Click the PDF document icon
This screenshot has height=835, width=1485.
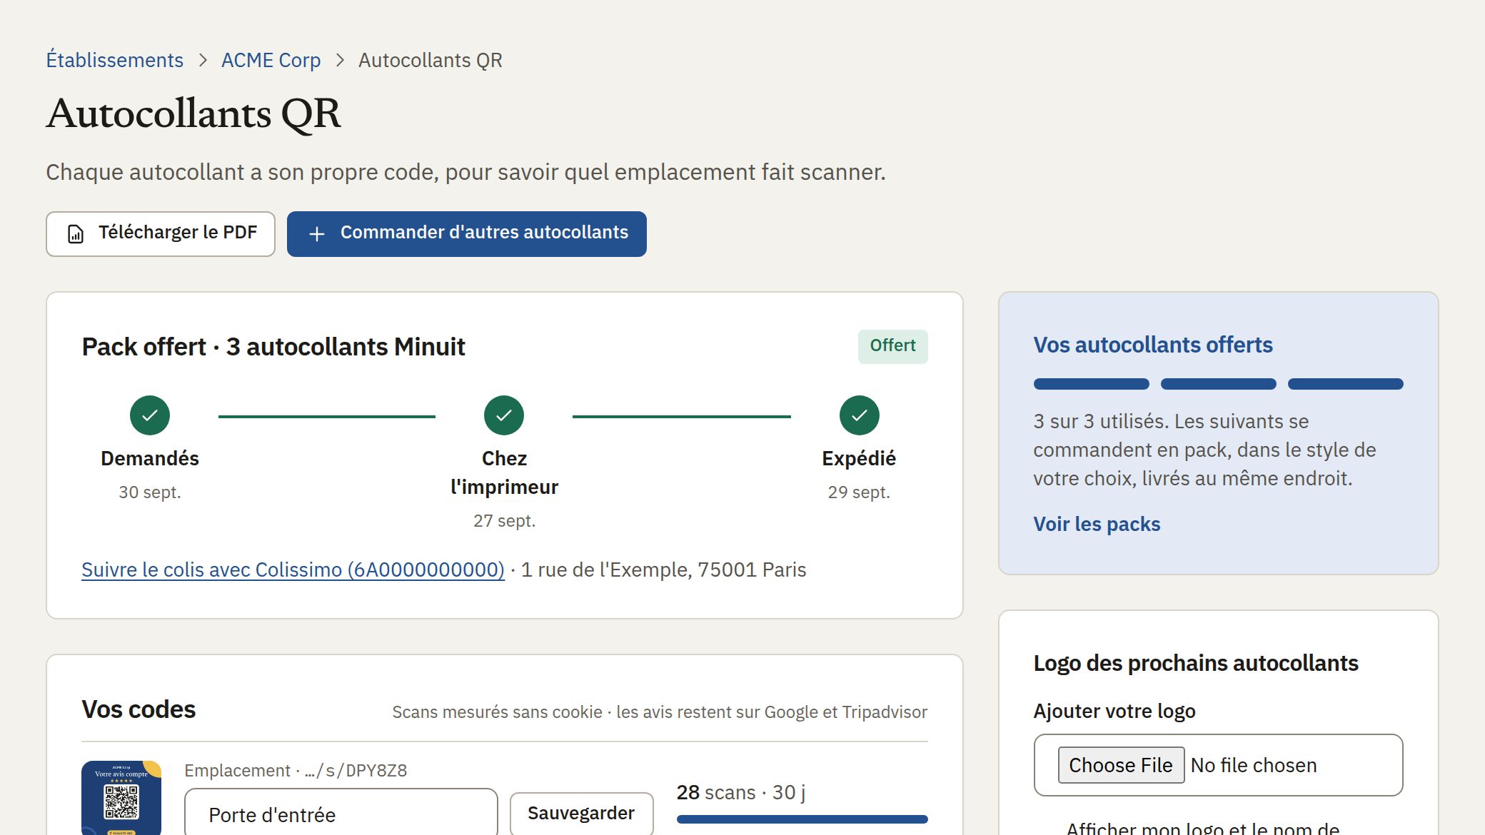[76, 234]
